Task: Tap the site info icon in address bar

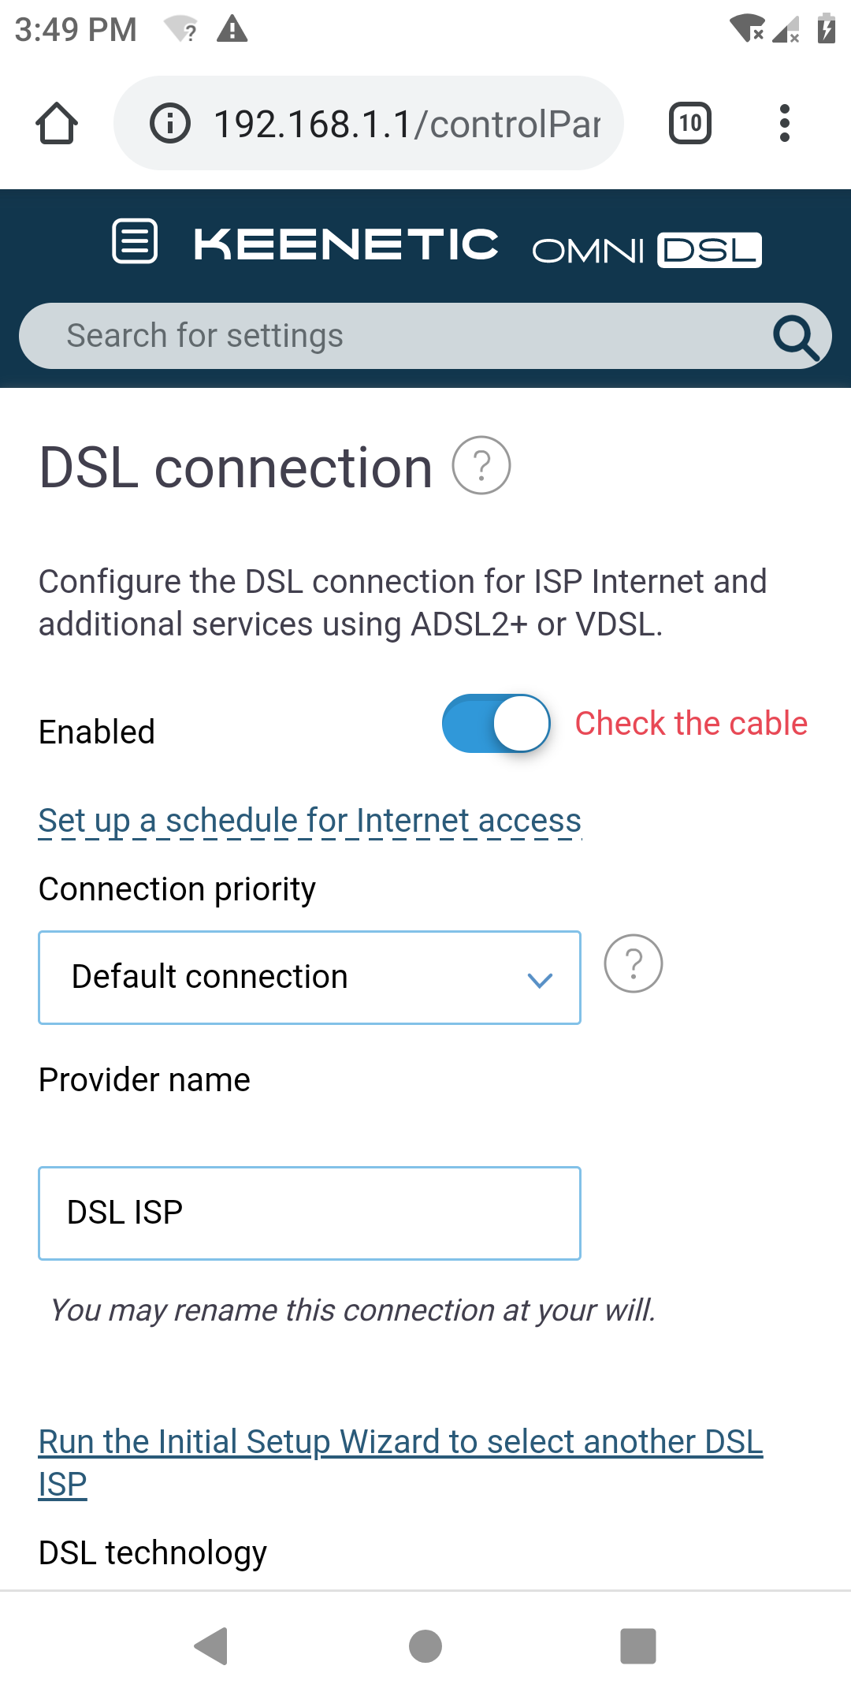Action: click(170, 123)
